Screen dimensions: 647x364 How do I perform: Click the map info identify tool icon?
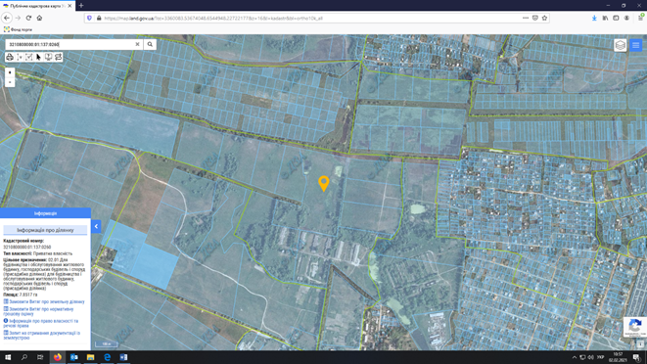click(48, 57)
